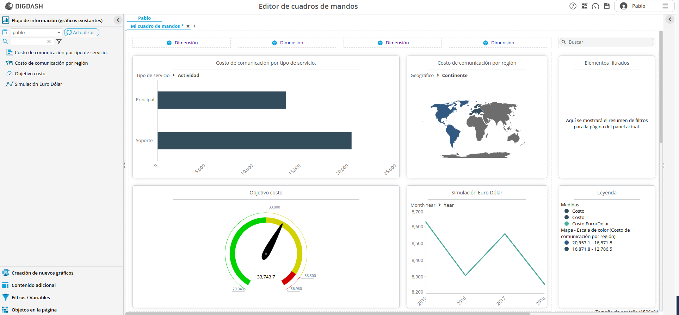Image resolution: width=679 pixels, height=315 pixels.
Task: Select Simulación Euro Dólar in chart list
Action: click(38, 84)
